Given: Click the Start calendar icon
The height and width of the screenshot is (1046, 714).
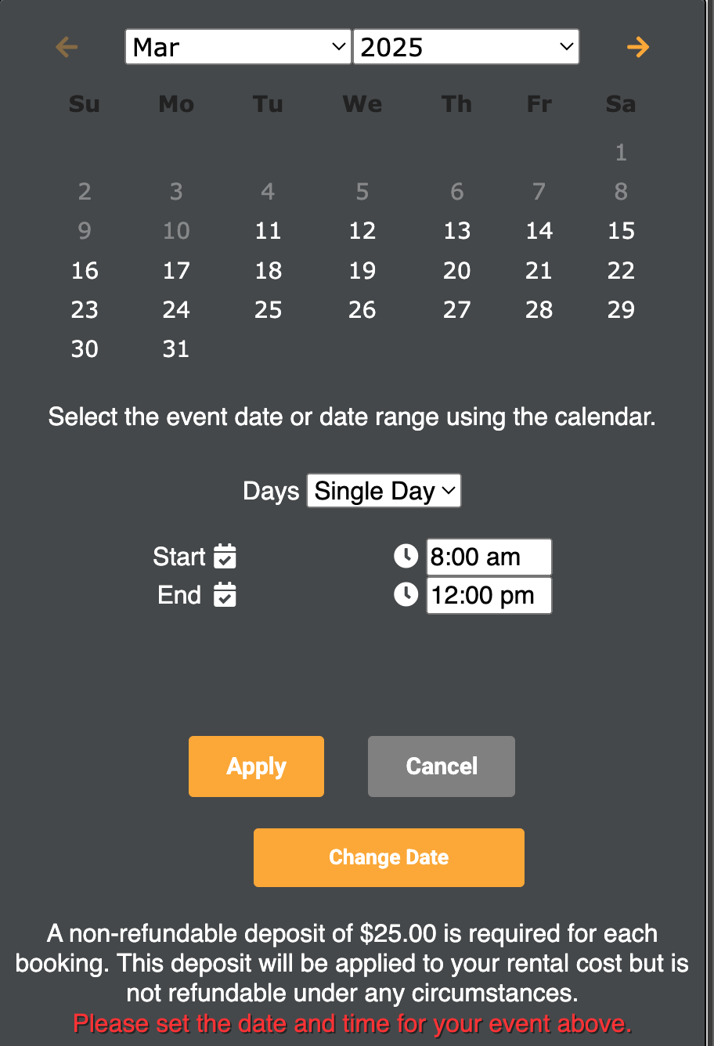Looking at the screenshot, I should coord(225,557).
